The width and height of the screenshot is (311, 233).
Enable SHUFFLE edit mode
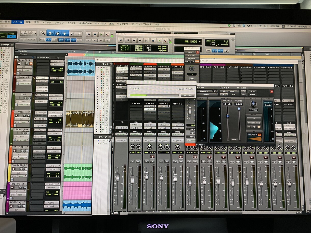click(4, 34)
